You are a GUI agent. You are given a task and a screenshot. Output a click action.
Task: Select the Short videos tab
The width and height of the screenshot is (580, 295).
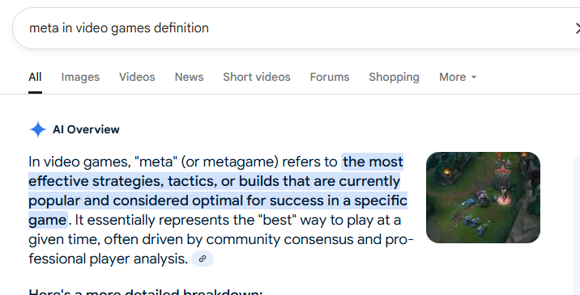(257, 77)
